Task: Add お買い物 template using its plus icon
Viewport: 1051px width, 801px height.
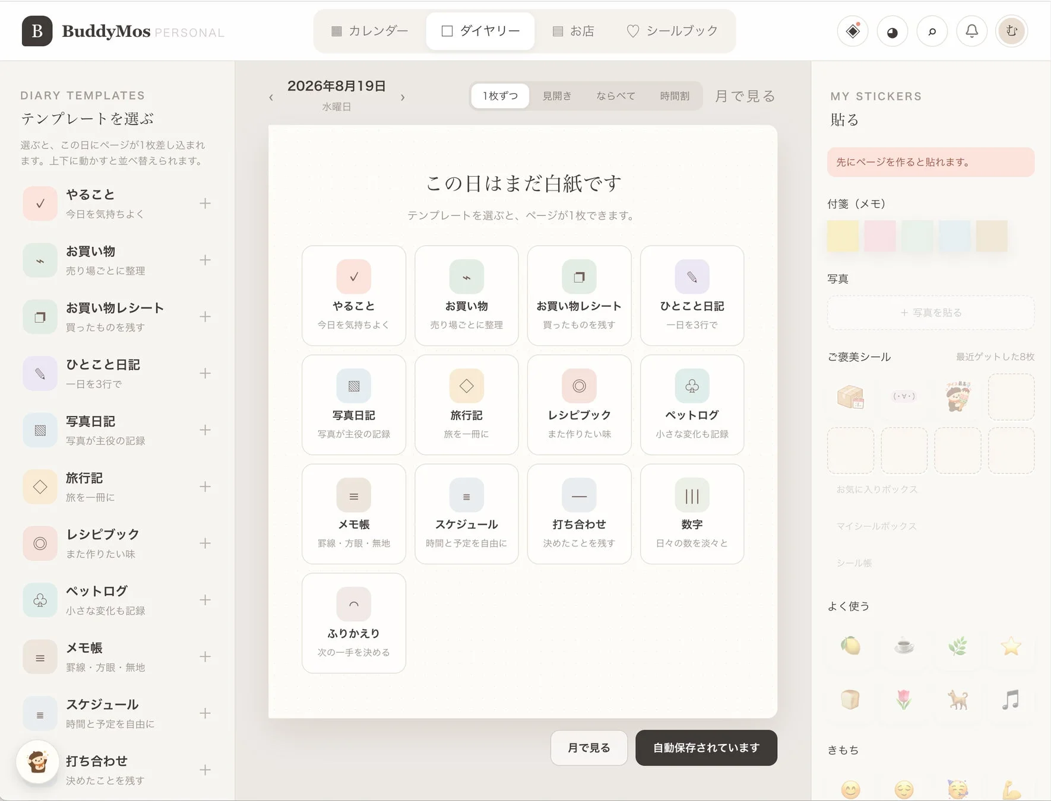Action: (205, 260)
